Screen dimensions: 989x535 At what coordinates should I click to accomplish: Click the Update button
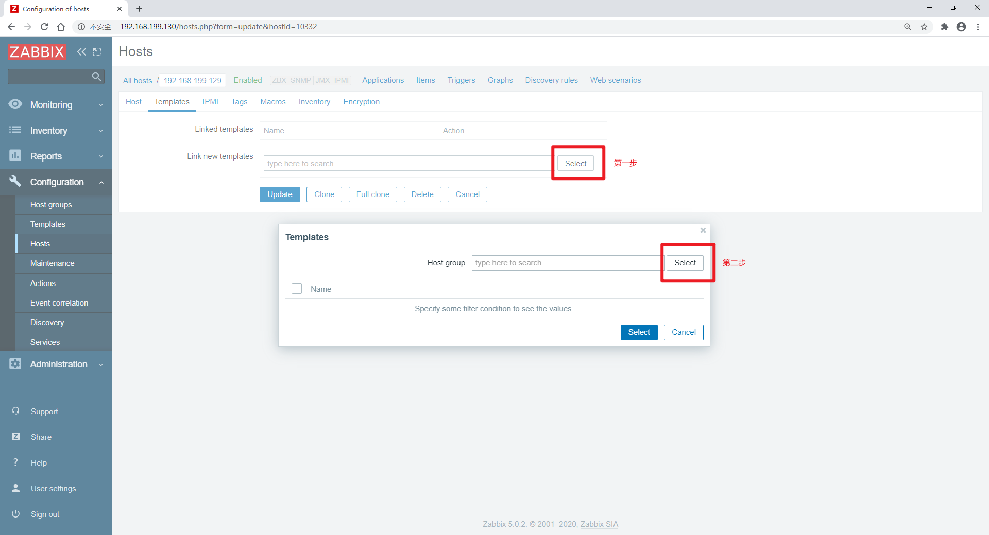point(280,194)
